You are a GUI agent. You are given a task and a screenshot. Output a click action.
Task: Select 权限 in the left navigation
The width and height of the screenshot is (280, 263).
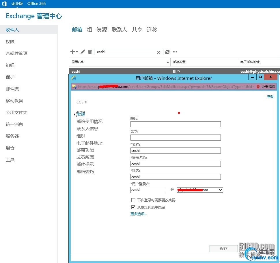(x=10, y=41)
